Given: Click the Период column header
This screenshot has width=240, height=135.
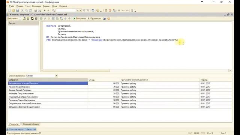Looking at the screenshot, I should pyautogui.click(x=216, y=80).
